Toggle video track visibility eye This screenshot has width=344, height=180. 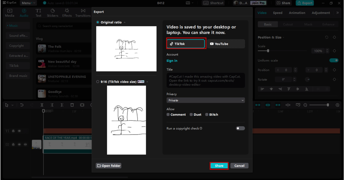19,144
